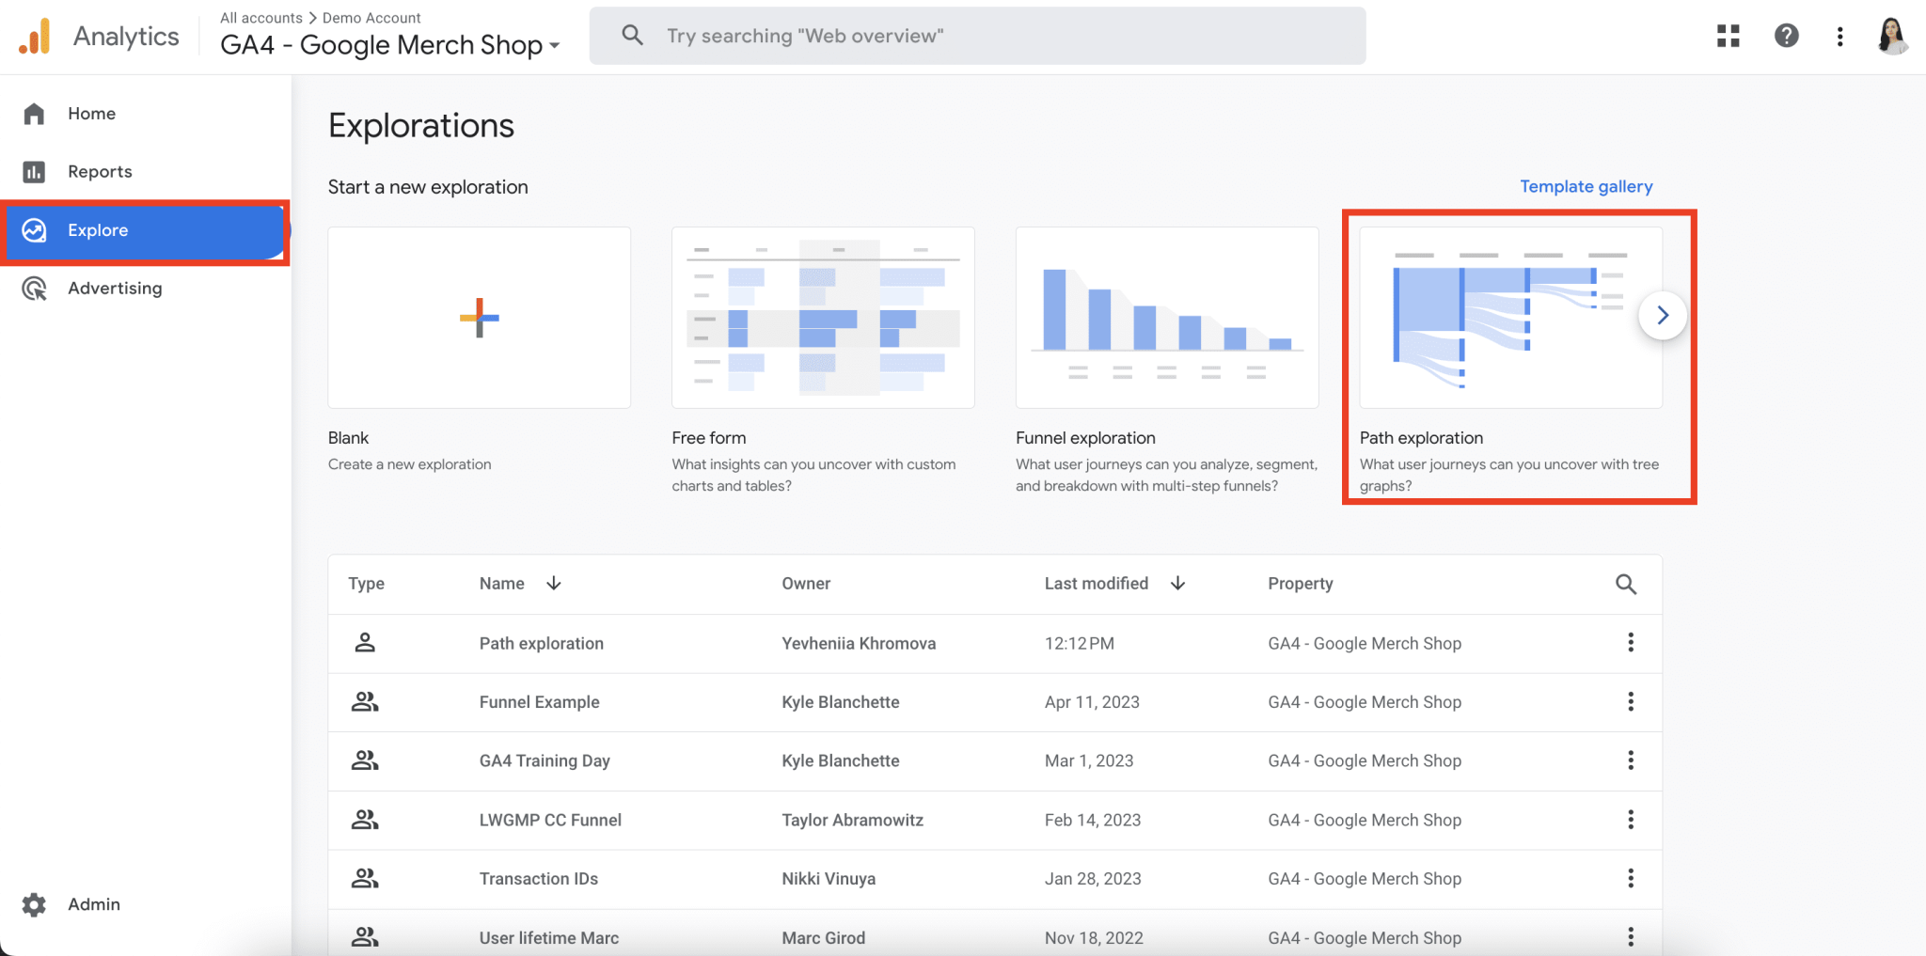The image size is (1926, 956).
Task: Select Reports in the navigation menu
Action: pos(100,171)
